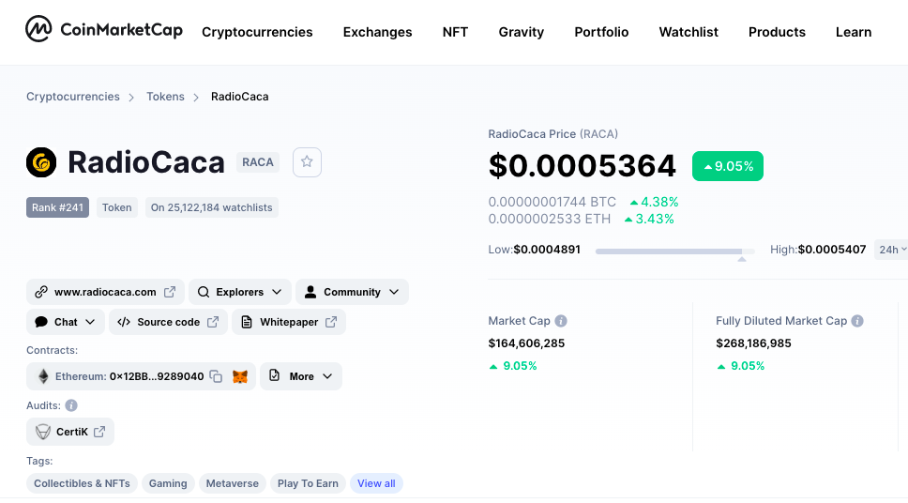The image size is (908, 503).
Task: Click the Ethereum diamond icon
Action: tap(43, 376)
